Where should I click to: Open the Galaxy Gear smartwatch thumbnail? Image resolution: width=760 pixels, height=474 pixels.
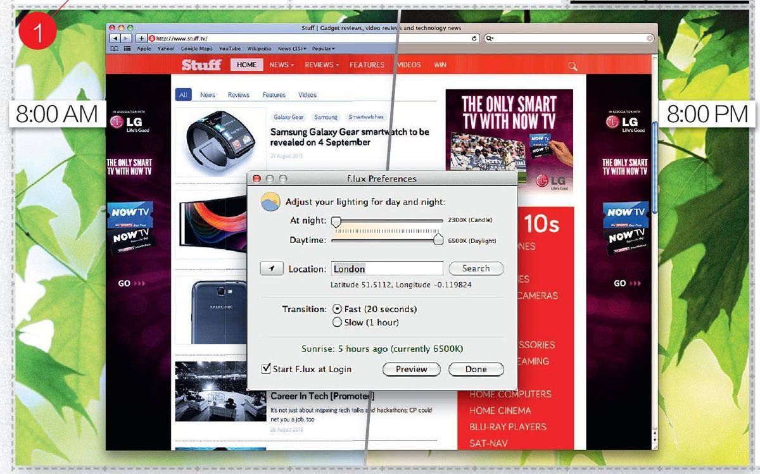coord(220,141)
